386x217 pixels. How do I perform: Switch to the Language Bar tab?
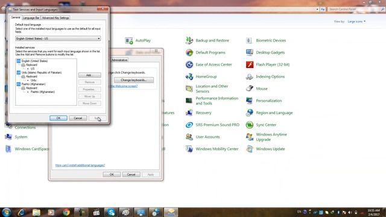click(31, 18)
